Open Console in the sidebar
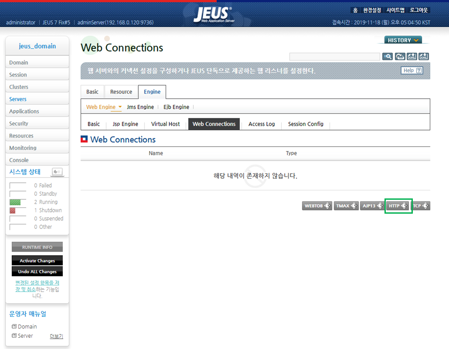 click(x=37, y=160)
